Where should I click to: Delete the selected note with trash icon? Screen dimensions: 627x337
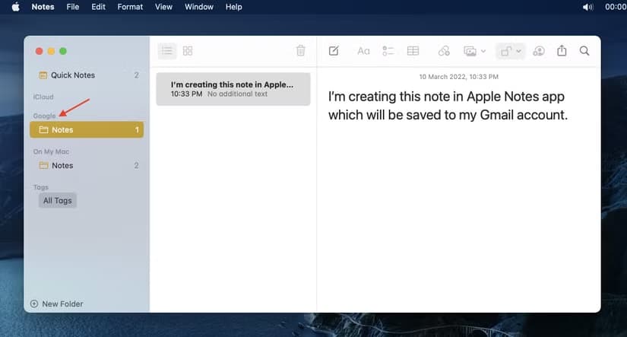coord(301,50)
